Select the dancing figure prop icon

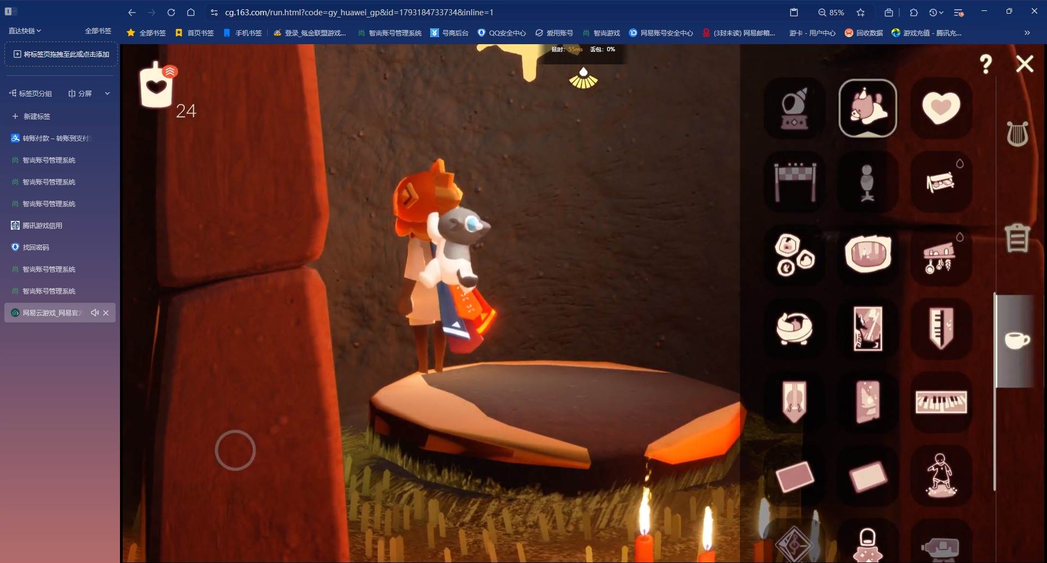[x=941, y=476]
